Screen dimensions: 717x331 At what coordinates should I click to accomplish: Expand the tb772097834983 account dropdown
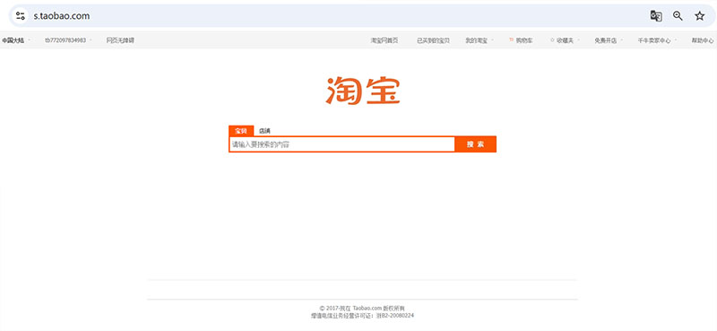pos(91,40)
